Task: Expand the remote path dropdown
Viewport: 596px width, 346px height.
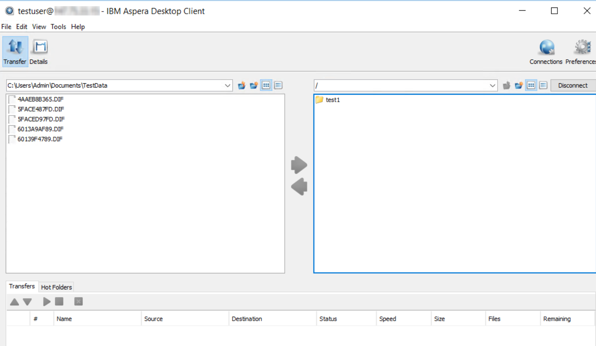Action: [493, 85]
